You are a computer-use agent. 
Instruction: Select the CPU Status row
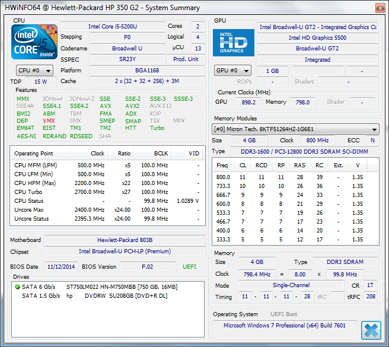[107, 201]
